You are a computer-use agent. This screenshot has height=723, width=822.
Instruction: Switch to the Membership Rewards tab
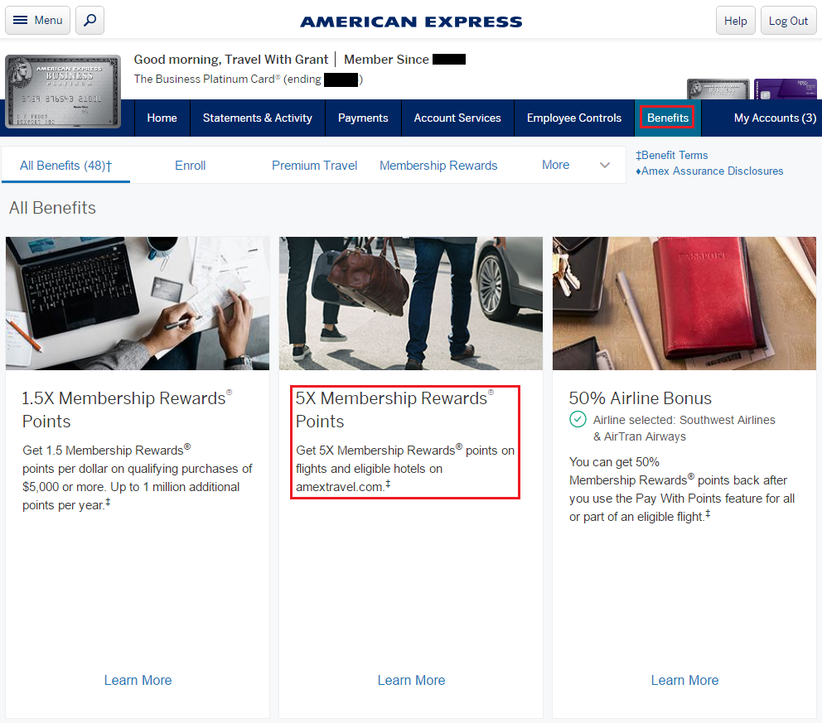pyautogui.click(x=438, y=166)
